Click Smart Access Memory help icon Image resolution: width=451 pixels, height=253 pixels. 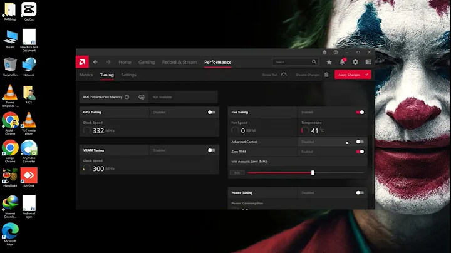(x=127, y=97)
